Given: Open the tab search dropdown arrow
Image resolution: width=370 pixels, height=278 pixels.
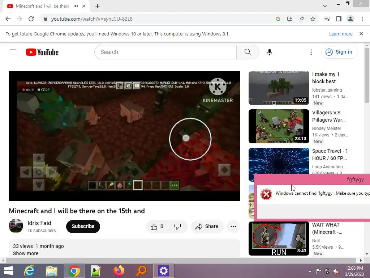Looking at the screenshot, I should (325, 6).
